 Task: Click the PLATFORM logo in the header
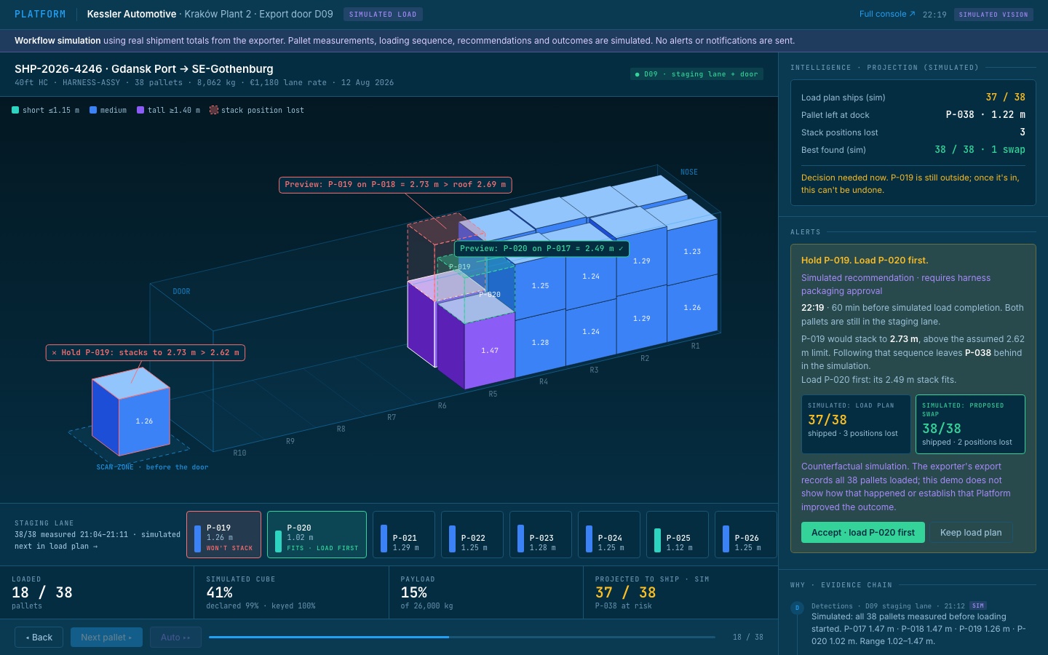pyautogui.click(x=40, y=15)
